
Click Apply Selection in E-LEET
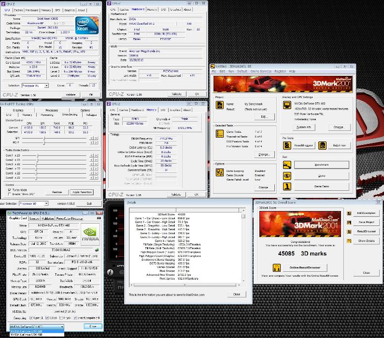[x=82, y=192]
